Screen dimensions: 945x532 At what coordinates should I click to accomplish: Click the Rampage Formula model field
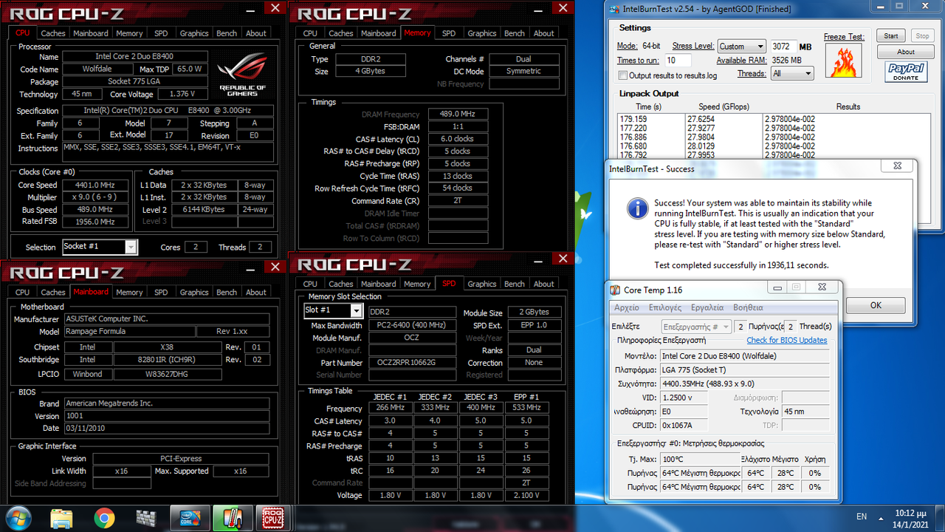point(128,332)
